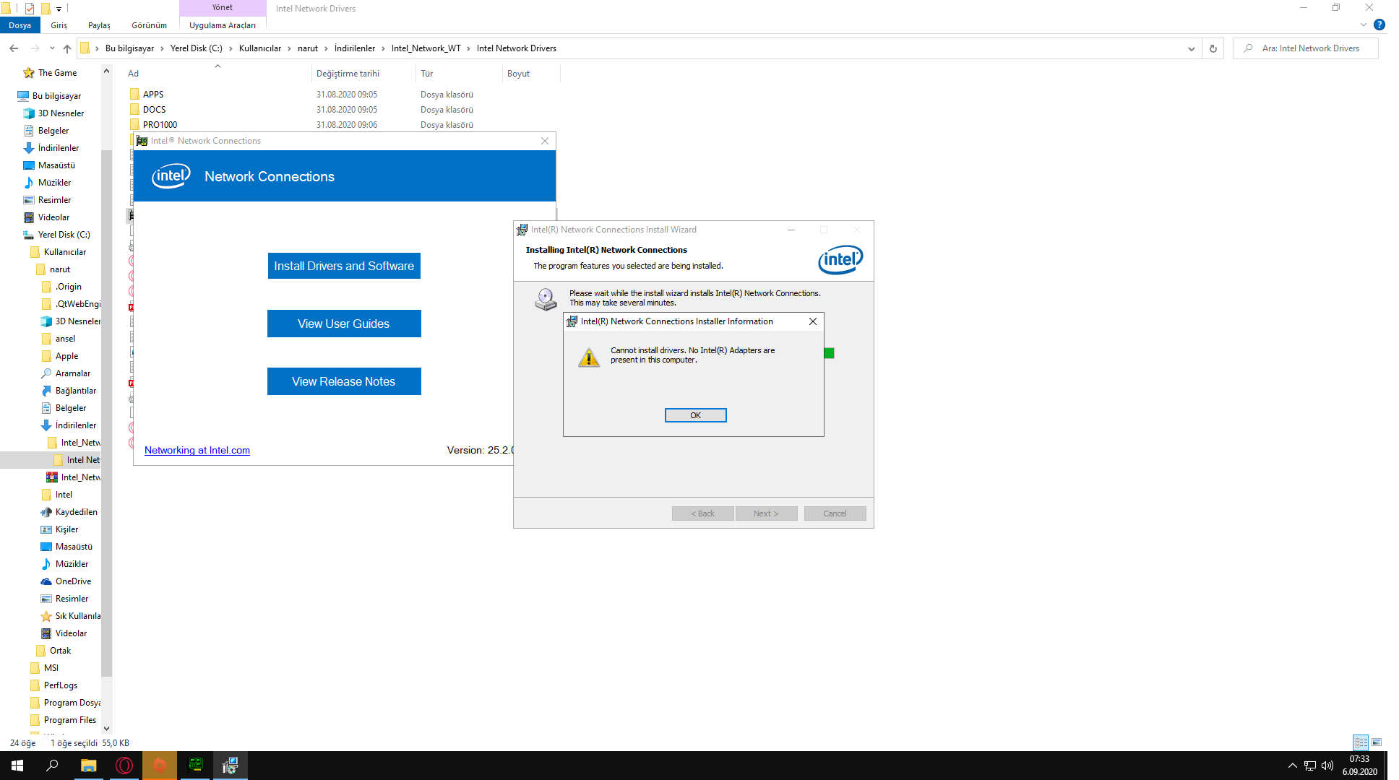Select the narut folder in the tree

60,269
